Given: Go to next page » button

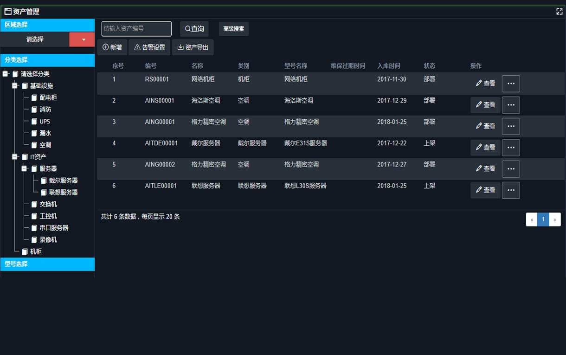Looking at the screenshot, I should coord(555,219).
